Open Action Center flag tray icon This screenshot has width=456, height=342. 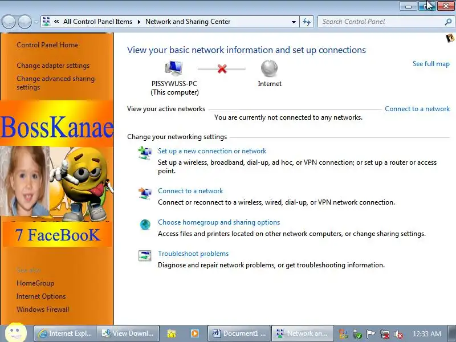point(370,334)
